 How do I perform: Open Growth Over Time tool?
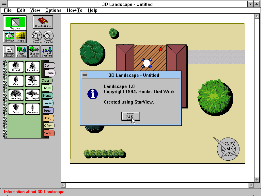point(47,51)
